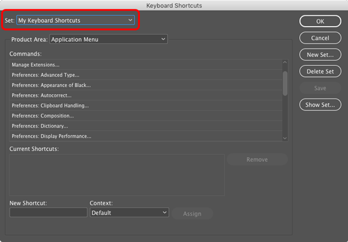Click the Cancel button
The image size is (348, 242).
click(320, 38)
